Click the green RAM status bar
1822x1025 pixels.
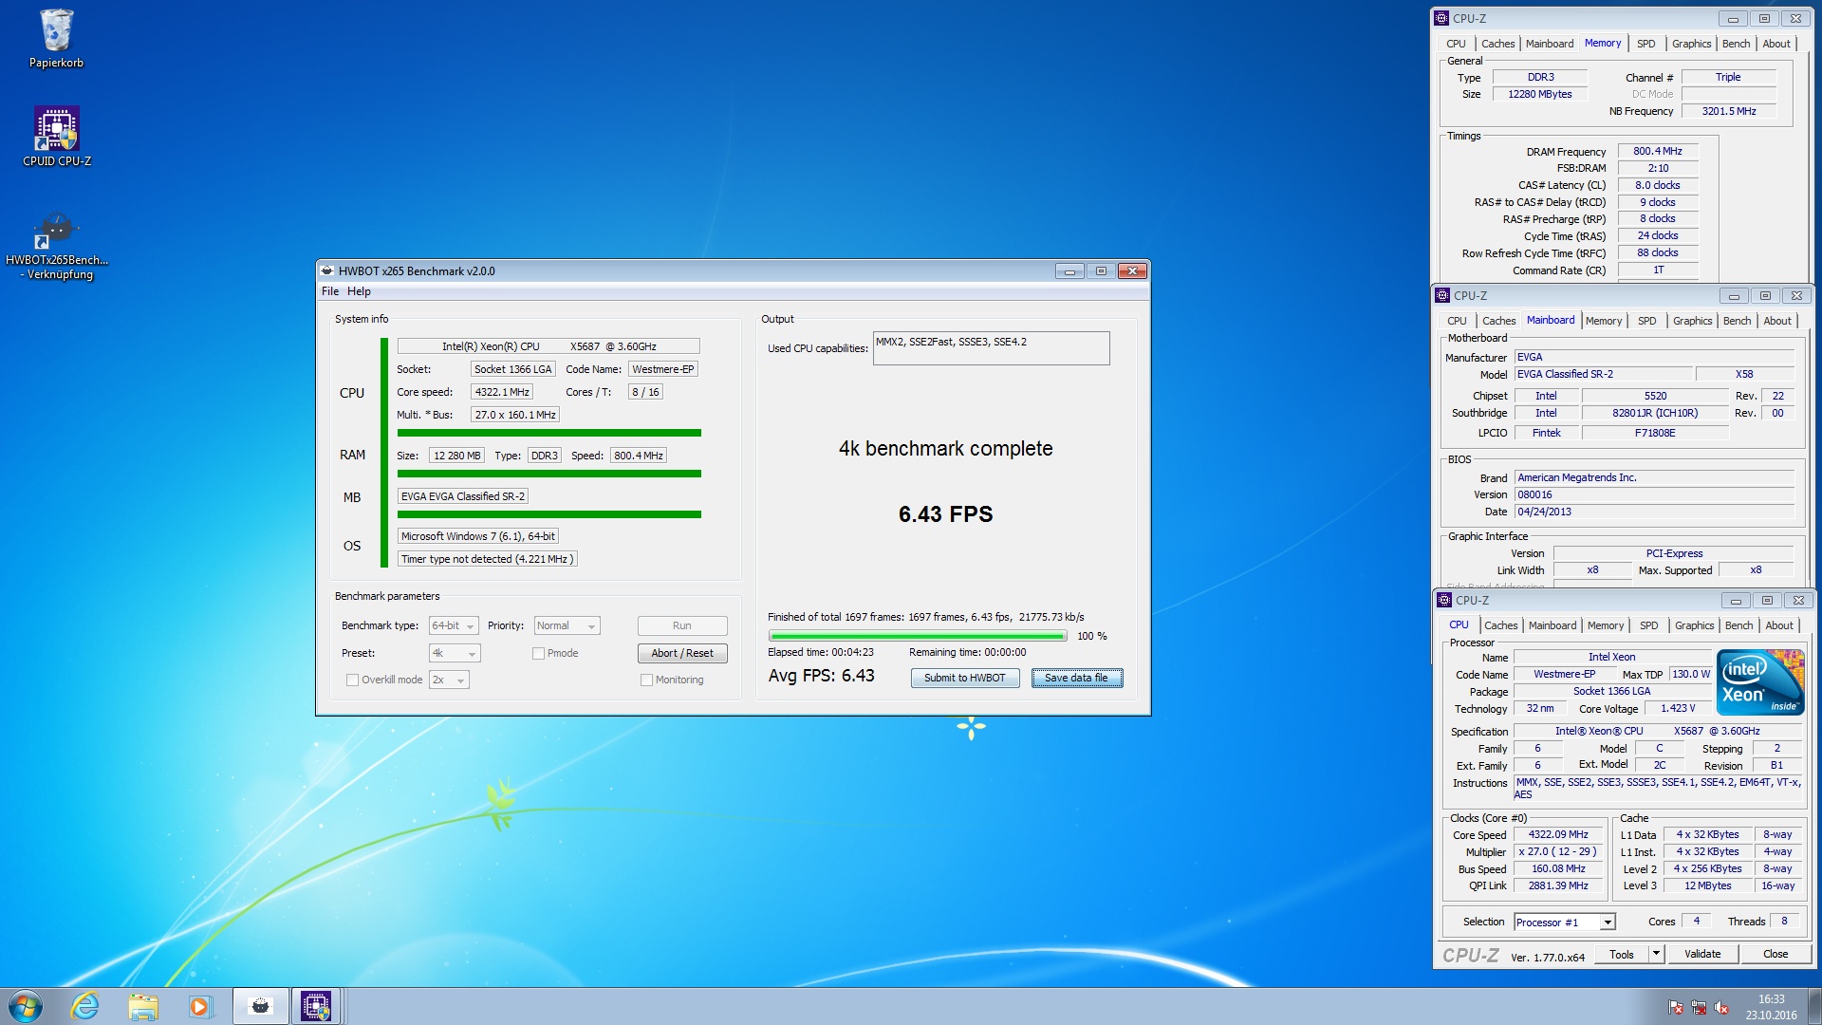[x=549, y=474]
